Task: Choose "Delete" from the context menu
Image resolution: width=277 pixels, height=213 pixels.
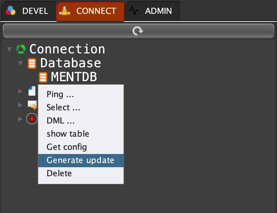Action: [59, 173]
